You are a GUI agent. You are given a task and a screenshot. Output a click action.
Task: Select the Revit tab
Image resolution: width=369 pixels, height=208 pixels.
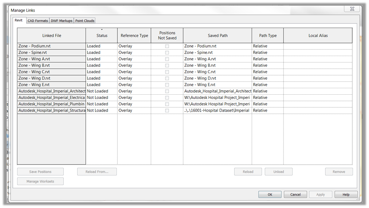coord(19,20)
